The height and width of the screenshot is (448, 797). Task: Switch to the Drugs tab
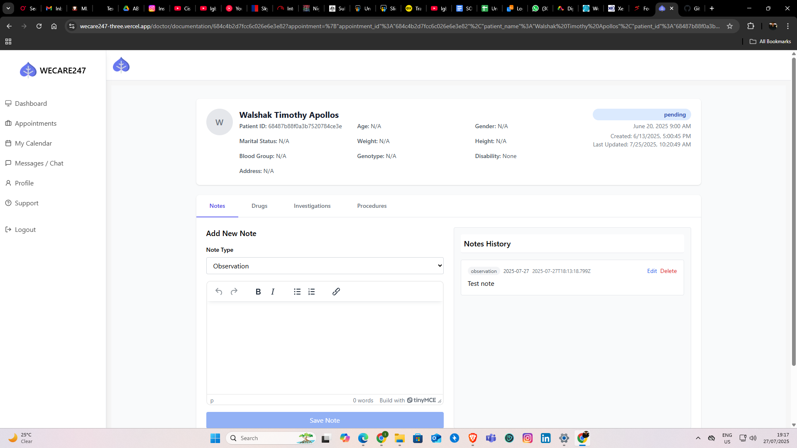pyautogui.click(x=259, y=206)
